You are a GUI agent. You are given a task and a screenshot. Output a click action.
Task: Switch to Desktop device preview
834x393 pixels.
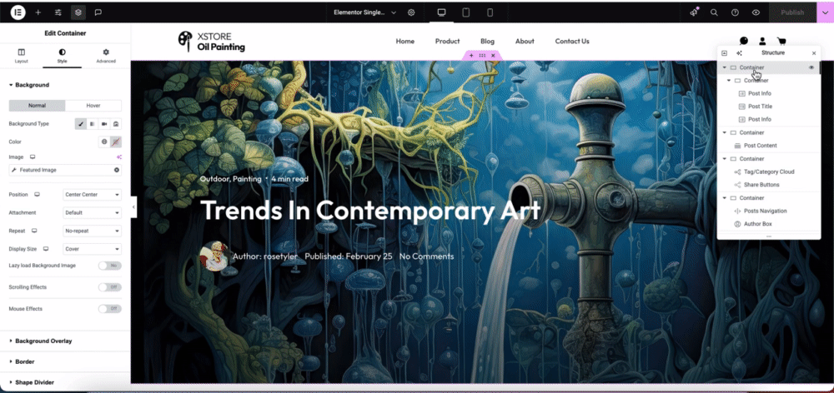click(441, 12)
